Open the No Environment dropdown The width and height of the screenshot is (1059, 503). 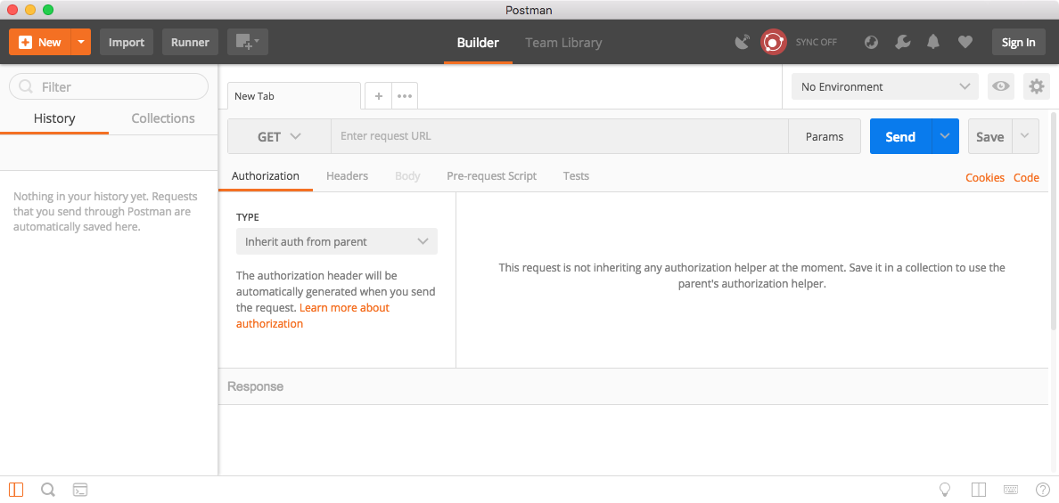coord(884,86)
